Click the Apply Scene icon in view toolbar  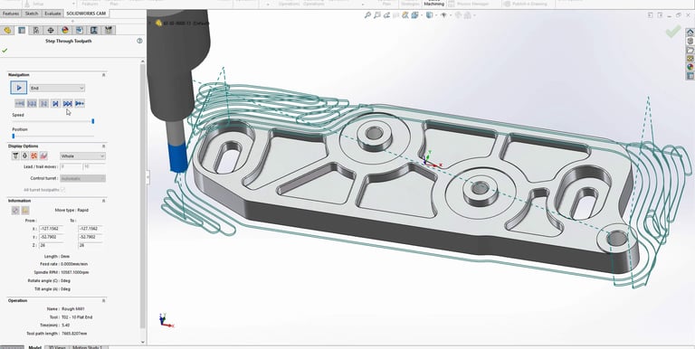469,15
